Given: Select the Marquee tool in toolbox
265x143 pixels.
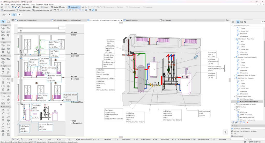Looking at the screenshot, I should coord(8,22).
